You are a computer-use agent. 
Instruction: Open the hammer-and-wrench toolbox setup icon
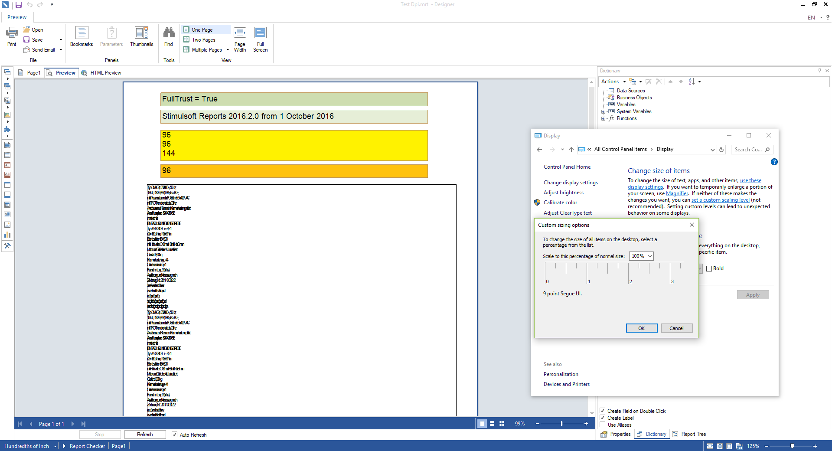point(7,245)
